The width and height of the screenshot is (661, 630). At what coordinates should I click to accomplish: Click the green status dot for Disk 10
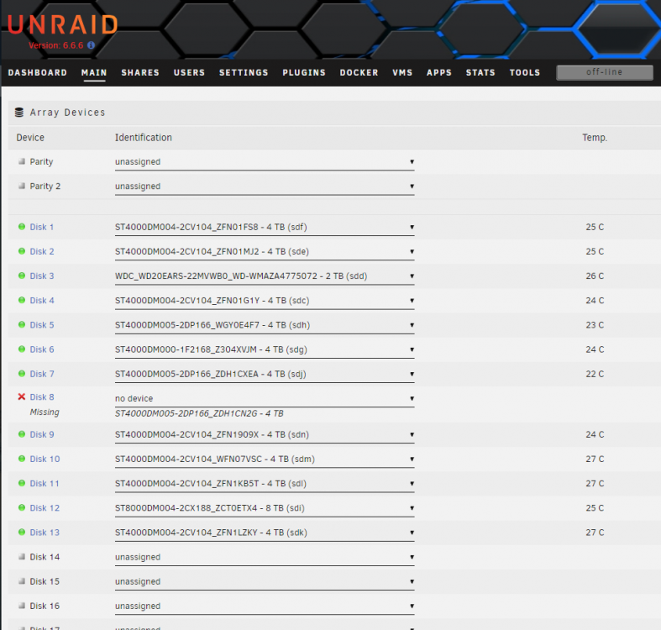[22, 459]
